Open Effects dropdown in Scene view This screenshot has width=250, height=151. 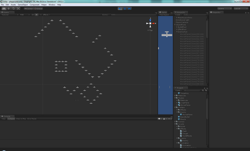click(47, 15)
